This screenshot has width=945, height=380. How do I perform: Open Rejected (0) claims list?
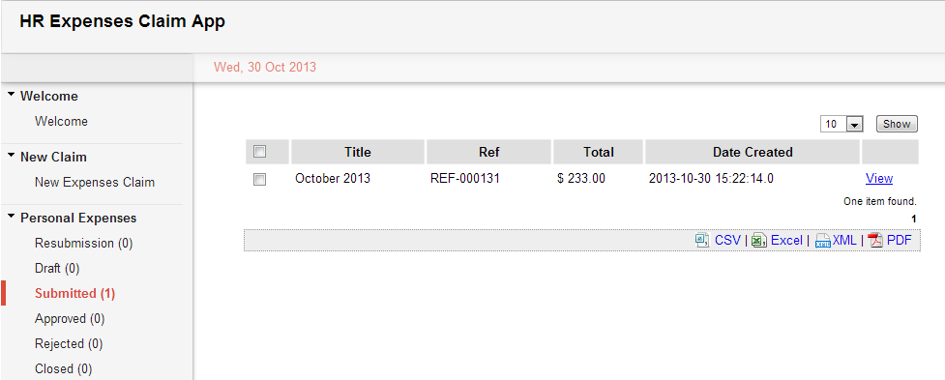click(69, 344)
